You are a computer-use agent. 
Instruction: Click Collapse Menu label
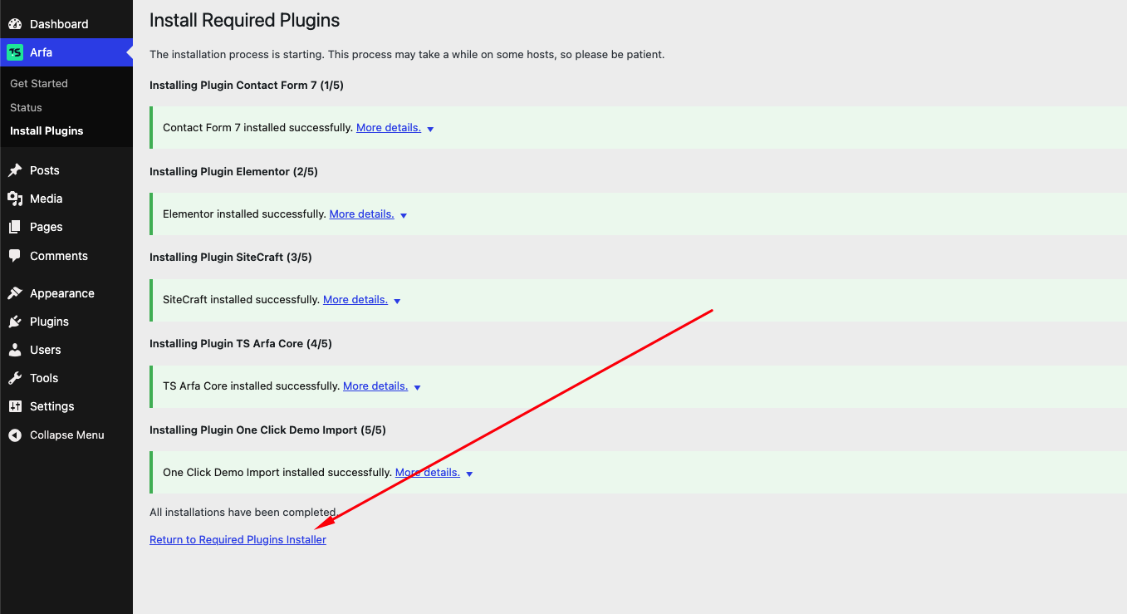coord(67,435)
